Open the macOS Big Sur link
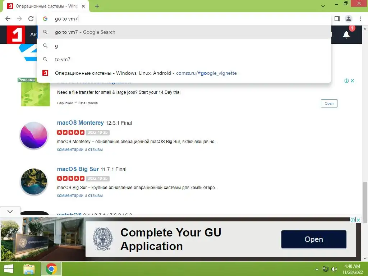 pos(78,169)
